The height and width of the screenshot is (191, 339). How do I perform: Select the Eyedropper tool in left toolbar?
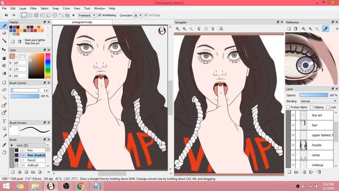(x=4, y=145)
